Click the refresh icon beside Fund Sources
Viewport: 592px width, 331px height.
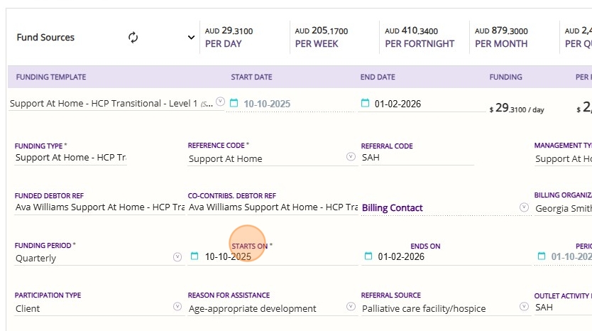click(133, 38)
